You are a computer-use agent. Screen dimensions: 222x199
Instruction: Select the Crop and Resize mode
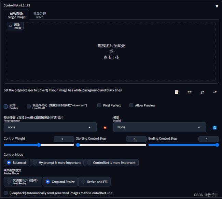tap(60, 182)
